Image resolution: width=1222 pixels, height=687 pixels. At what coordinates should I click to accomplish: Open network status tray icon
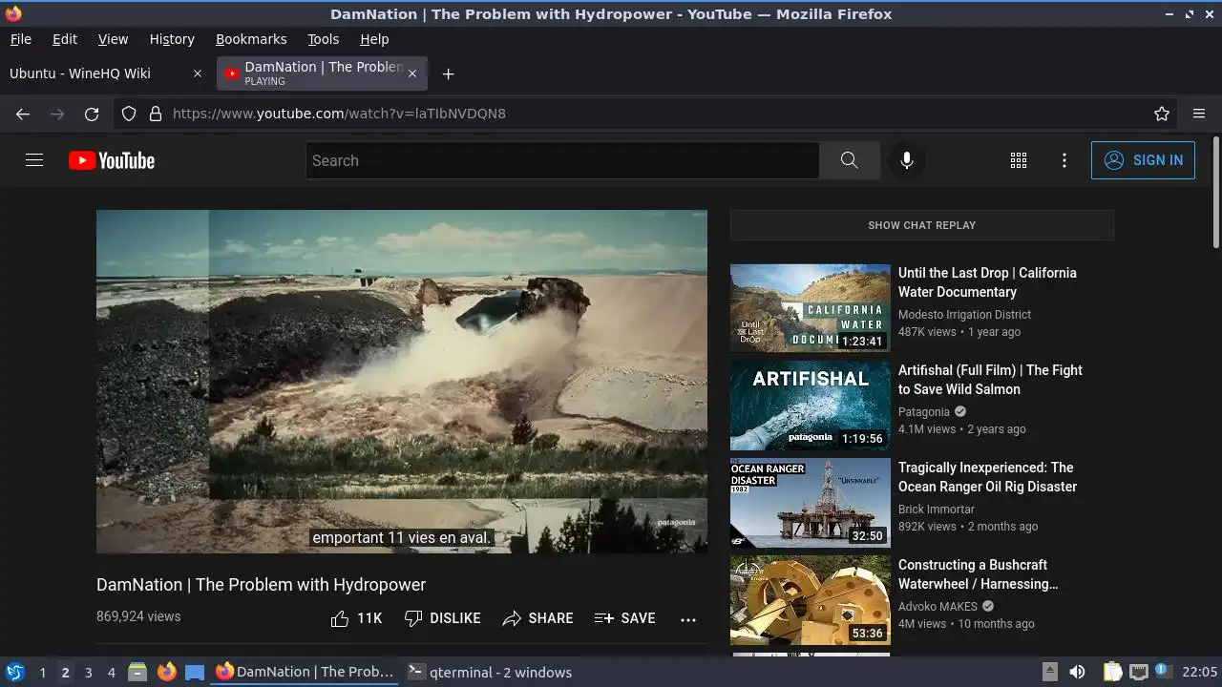click(1138, 672)
